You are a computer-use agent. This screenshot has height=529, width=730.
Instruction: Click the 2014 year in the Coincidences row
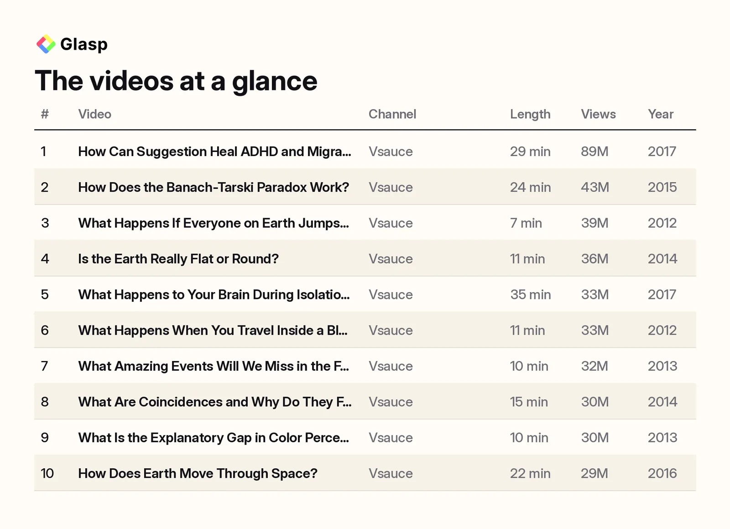(x=662, y=402)
